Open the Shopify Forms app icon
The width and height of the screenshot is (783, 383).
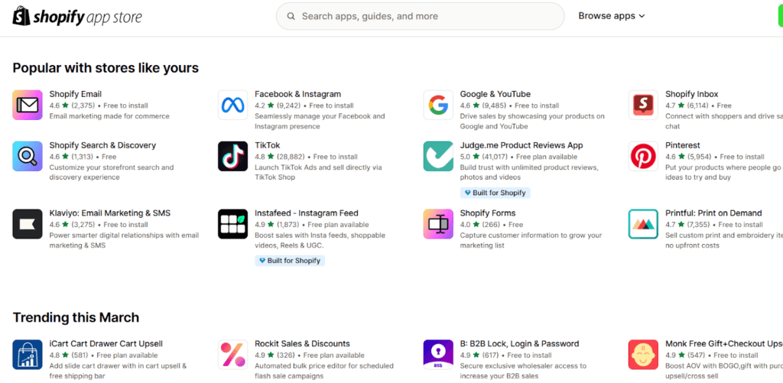click(x=438, y=224)
